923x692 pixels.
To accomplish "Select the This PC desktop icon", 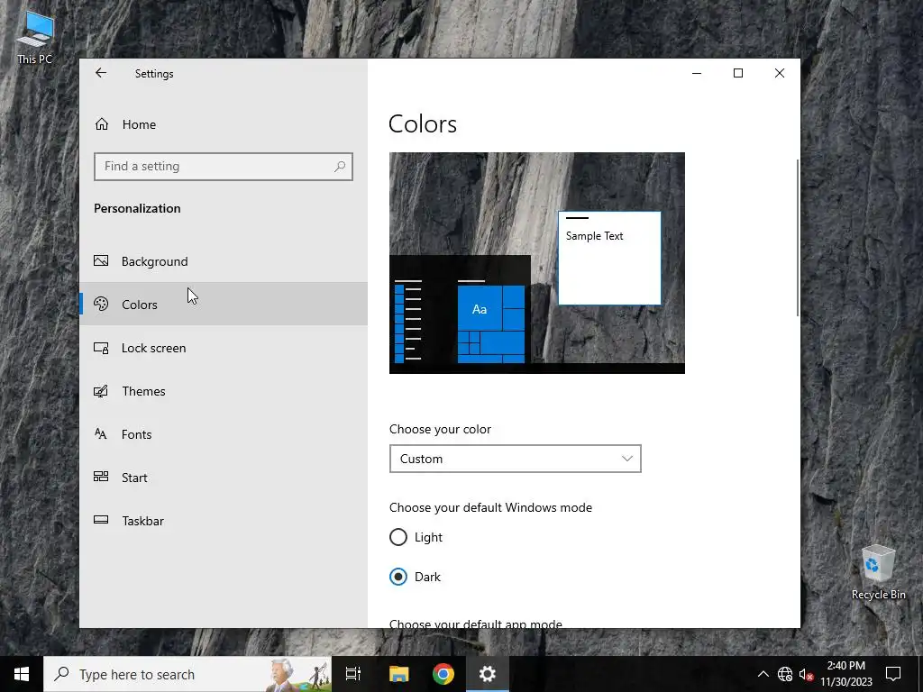I will pyautogui.click(x=35, y=38).
